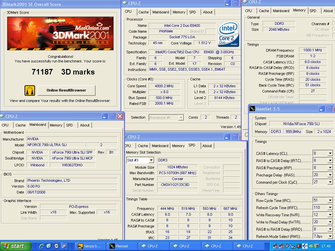Open About tab in CPU-Z processor window
Image resolution: width=335 pixels, height=251 pixels.
pos(208,12)
